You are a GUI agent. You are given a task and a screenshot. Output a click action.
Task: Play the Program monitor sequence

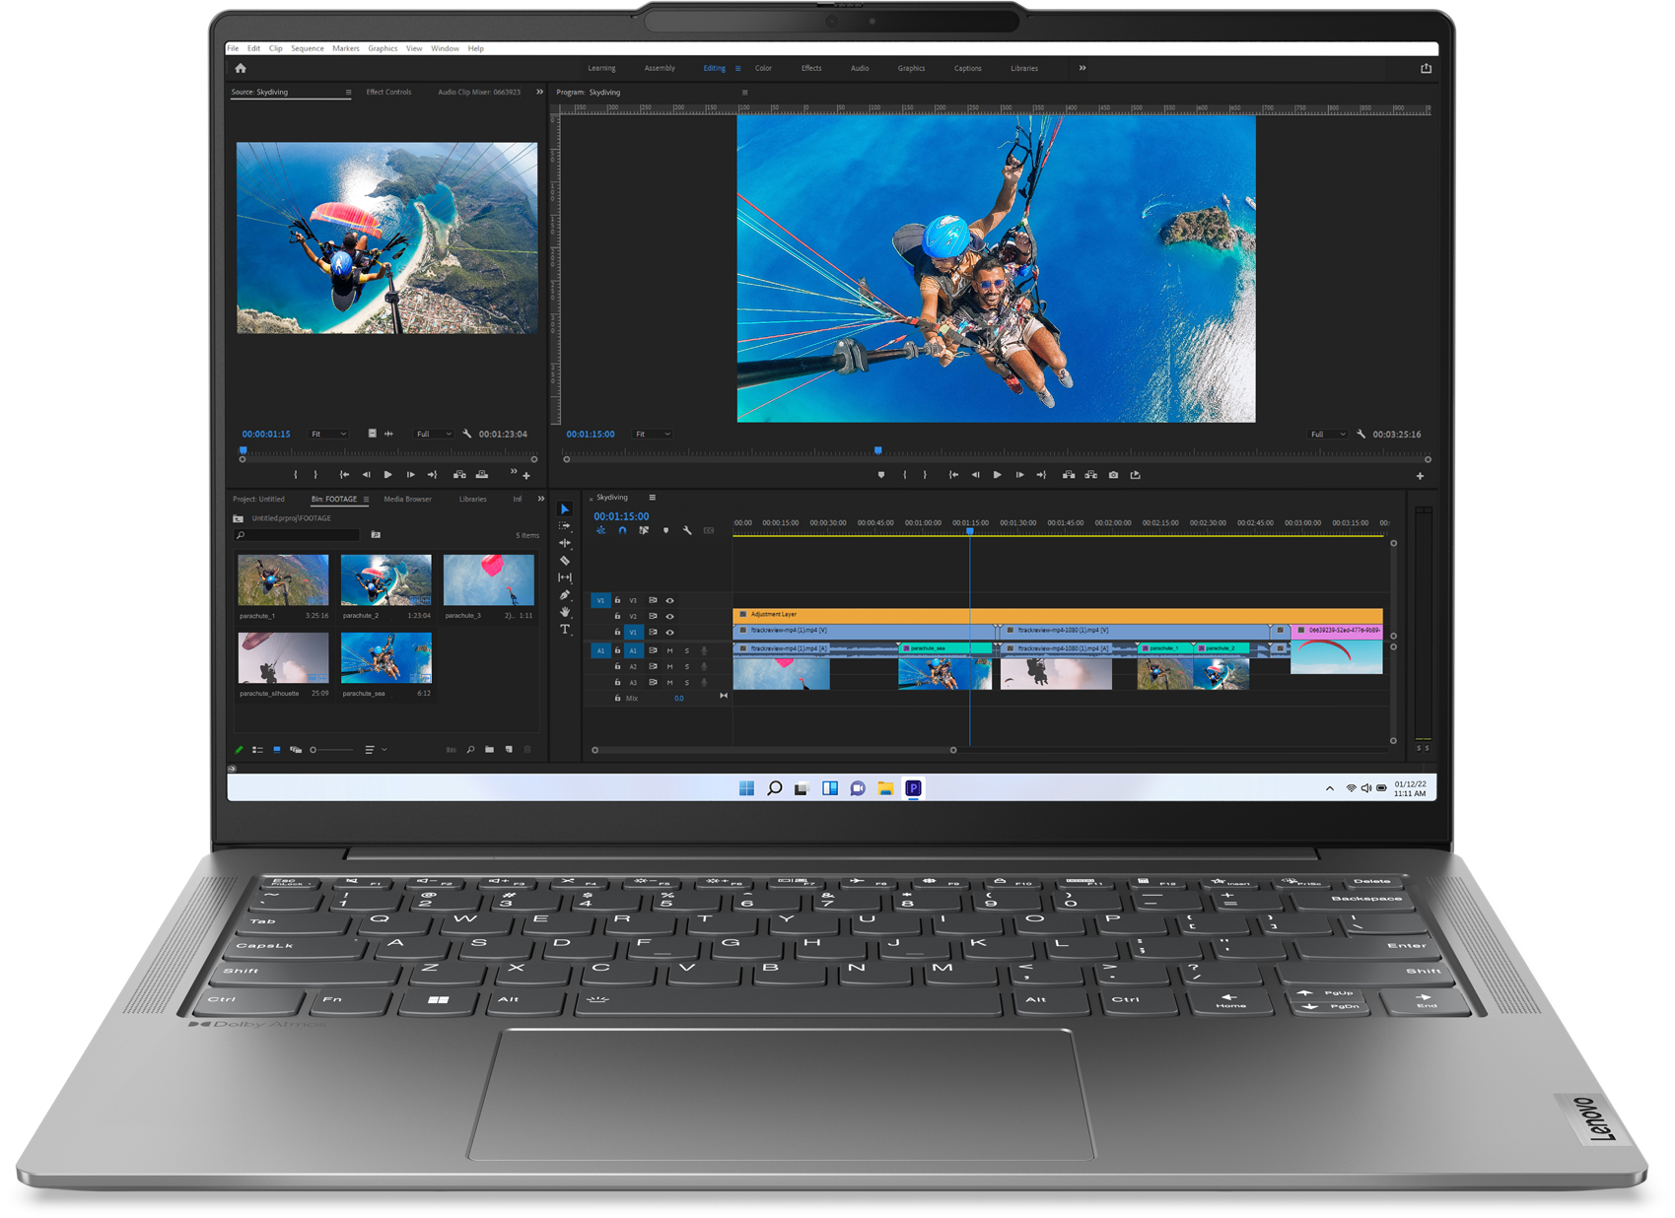point(997,475)
